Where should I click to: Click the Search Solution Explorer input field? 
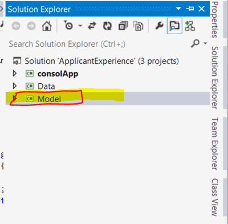click(99, 44)
